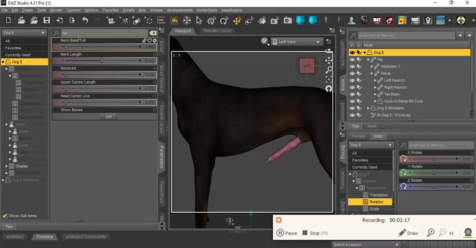Viewport: 476px width, 248px height.
Task: Click the viewport frame selection icon
Action: (x=329, y=79)
